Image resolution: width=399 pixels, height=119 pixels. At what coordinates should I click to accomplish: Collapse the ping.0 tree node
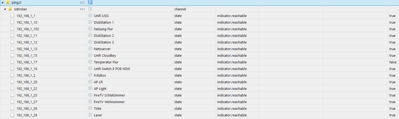pyautogui.click(x=3, y=2)
